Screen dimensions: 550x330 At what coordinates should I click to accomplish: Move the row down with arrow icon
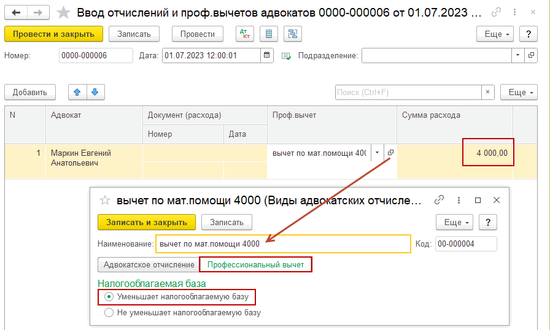tap(95, 92)
